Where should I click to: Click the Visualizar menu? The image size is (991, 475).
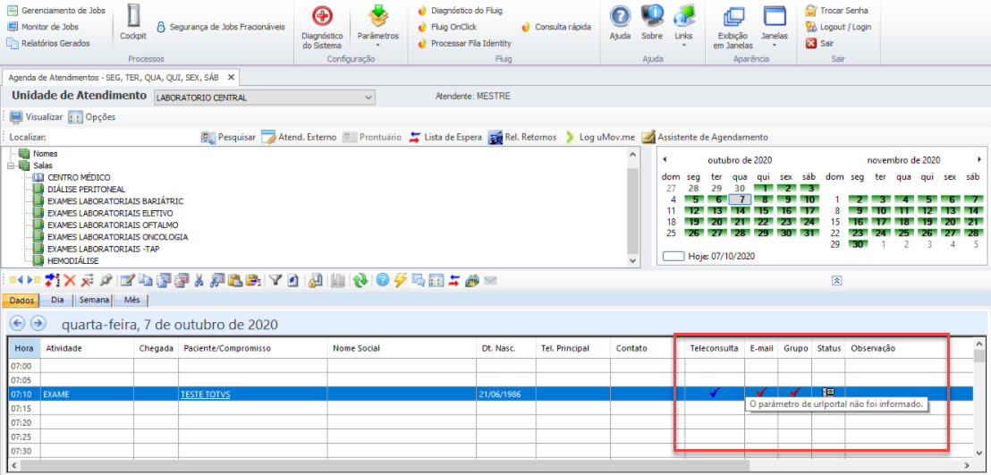(36, 118)
